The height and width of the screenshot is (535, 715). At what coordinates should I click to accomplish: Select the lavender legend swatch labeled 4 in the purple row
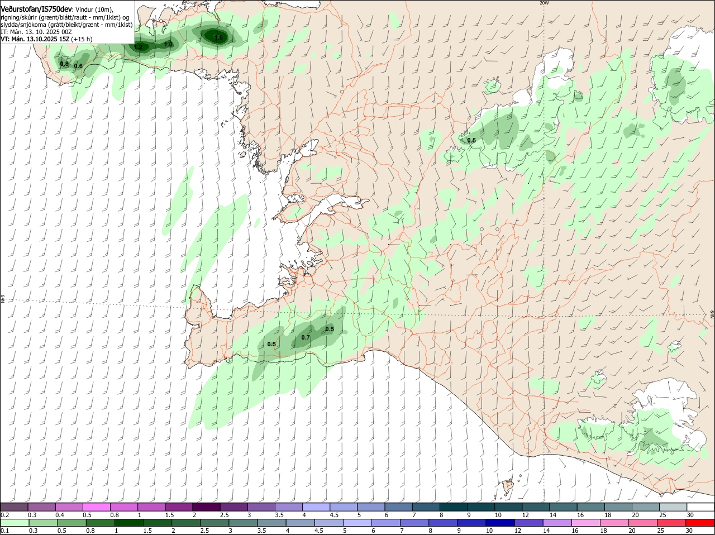(x=316, y=507)
